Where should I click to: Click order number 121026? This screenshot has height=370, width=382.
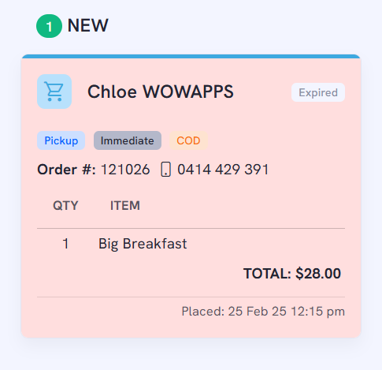[x=125, y=169]
